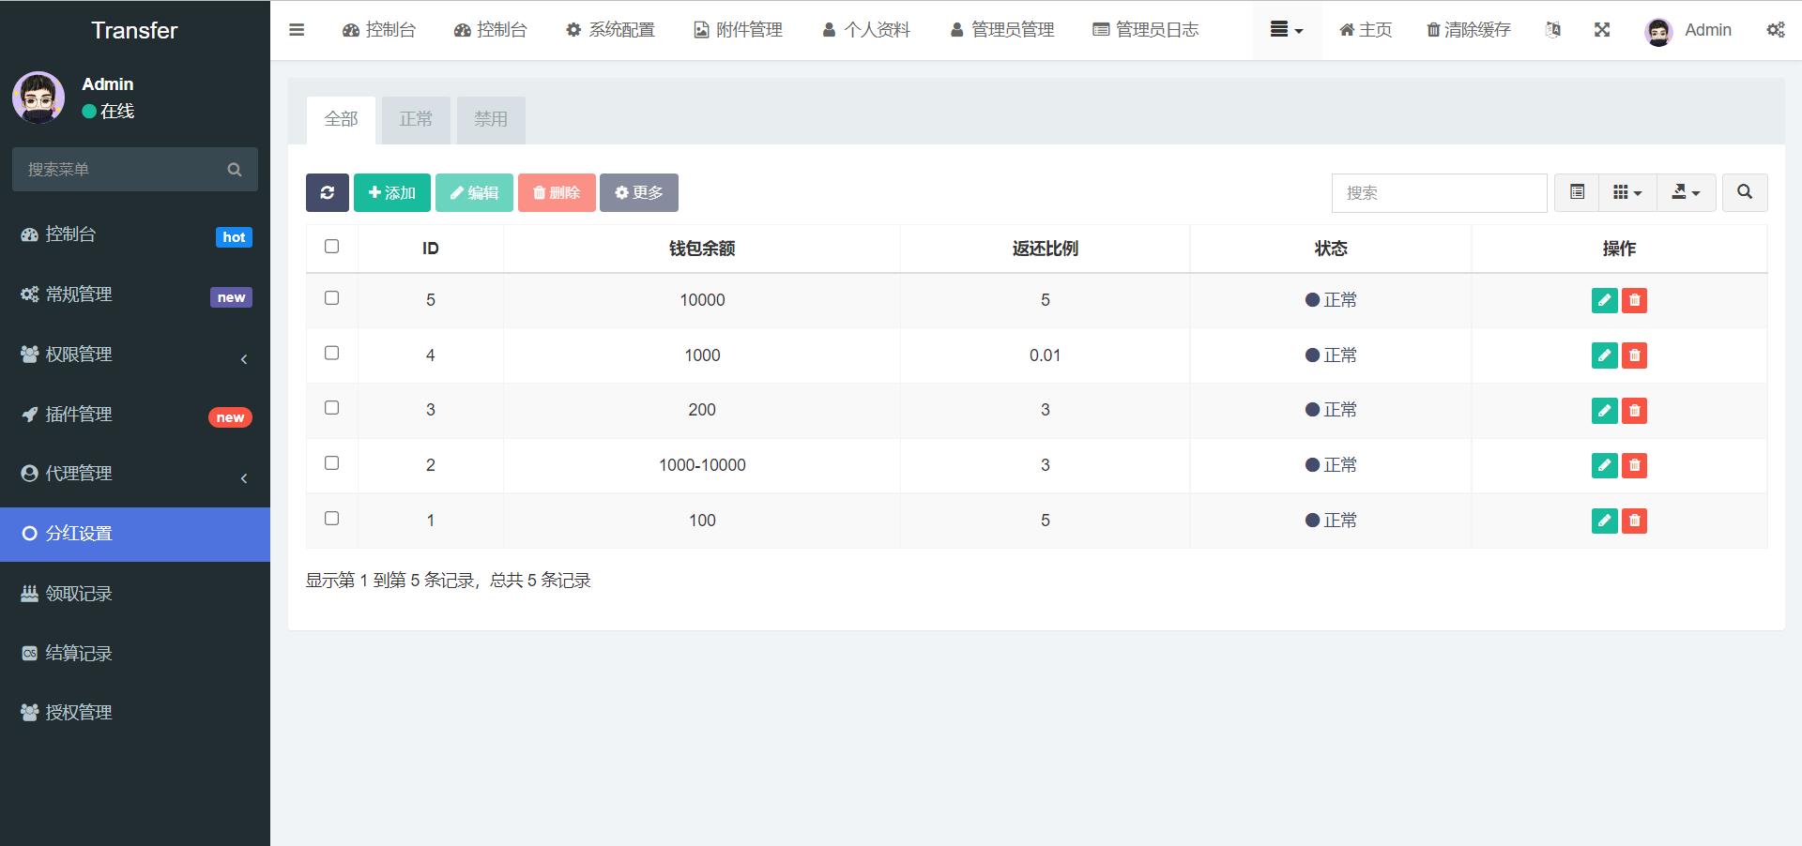The width and height of the screenshot is (1802, 846).
Task: Open 领取记录 in the sidebar
Action: 135,594
